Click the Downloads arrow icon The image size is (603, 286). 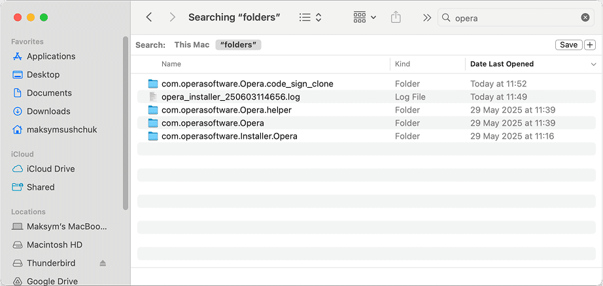(x=17, y=111)
